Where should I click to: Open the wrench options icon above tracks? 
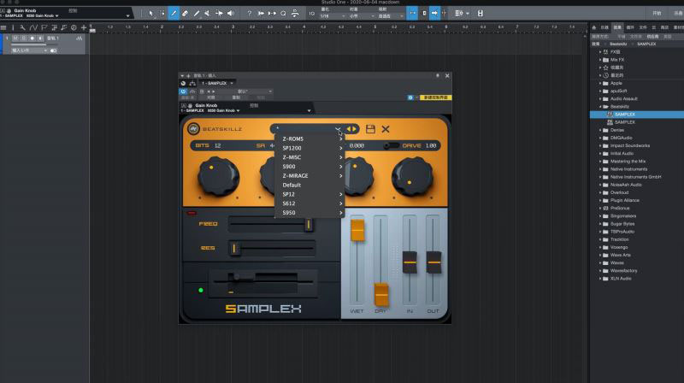23,27
